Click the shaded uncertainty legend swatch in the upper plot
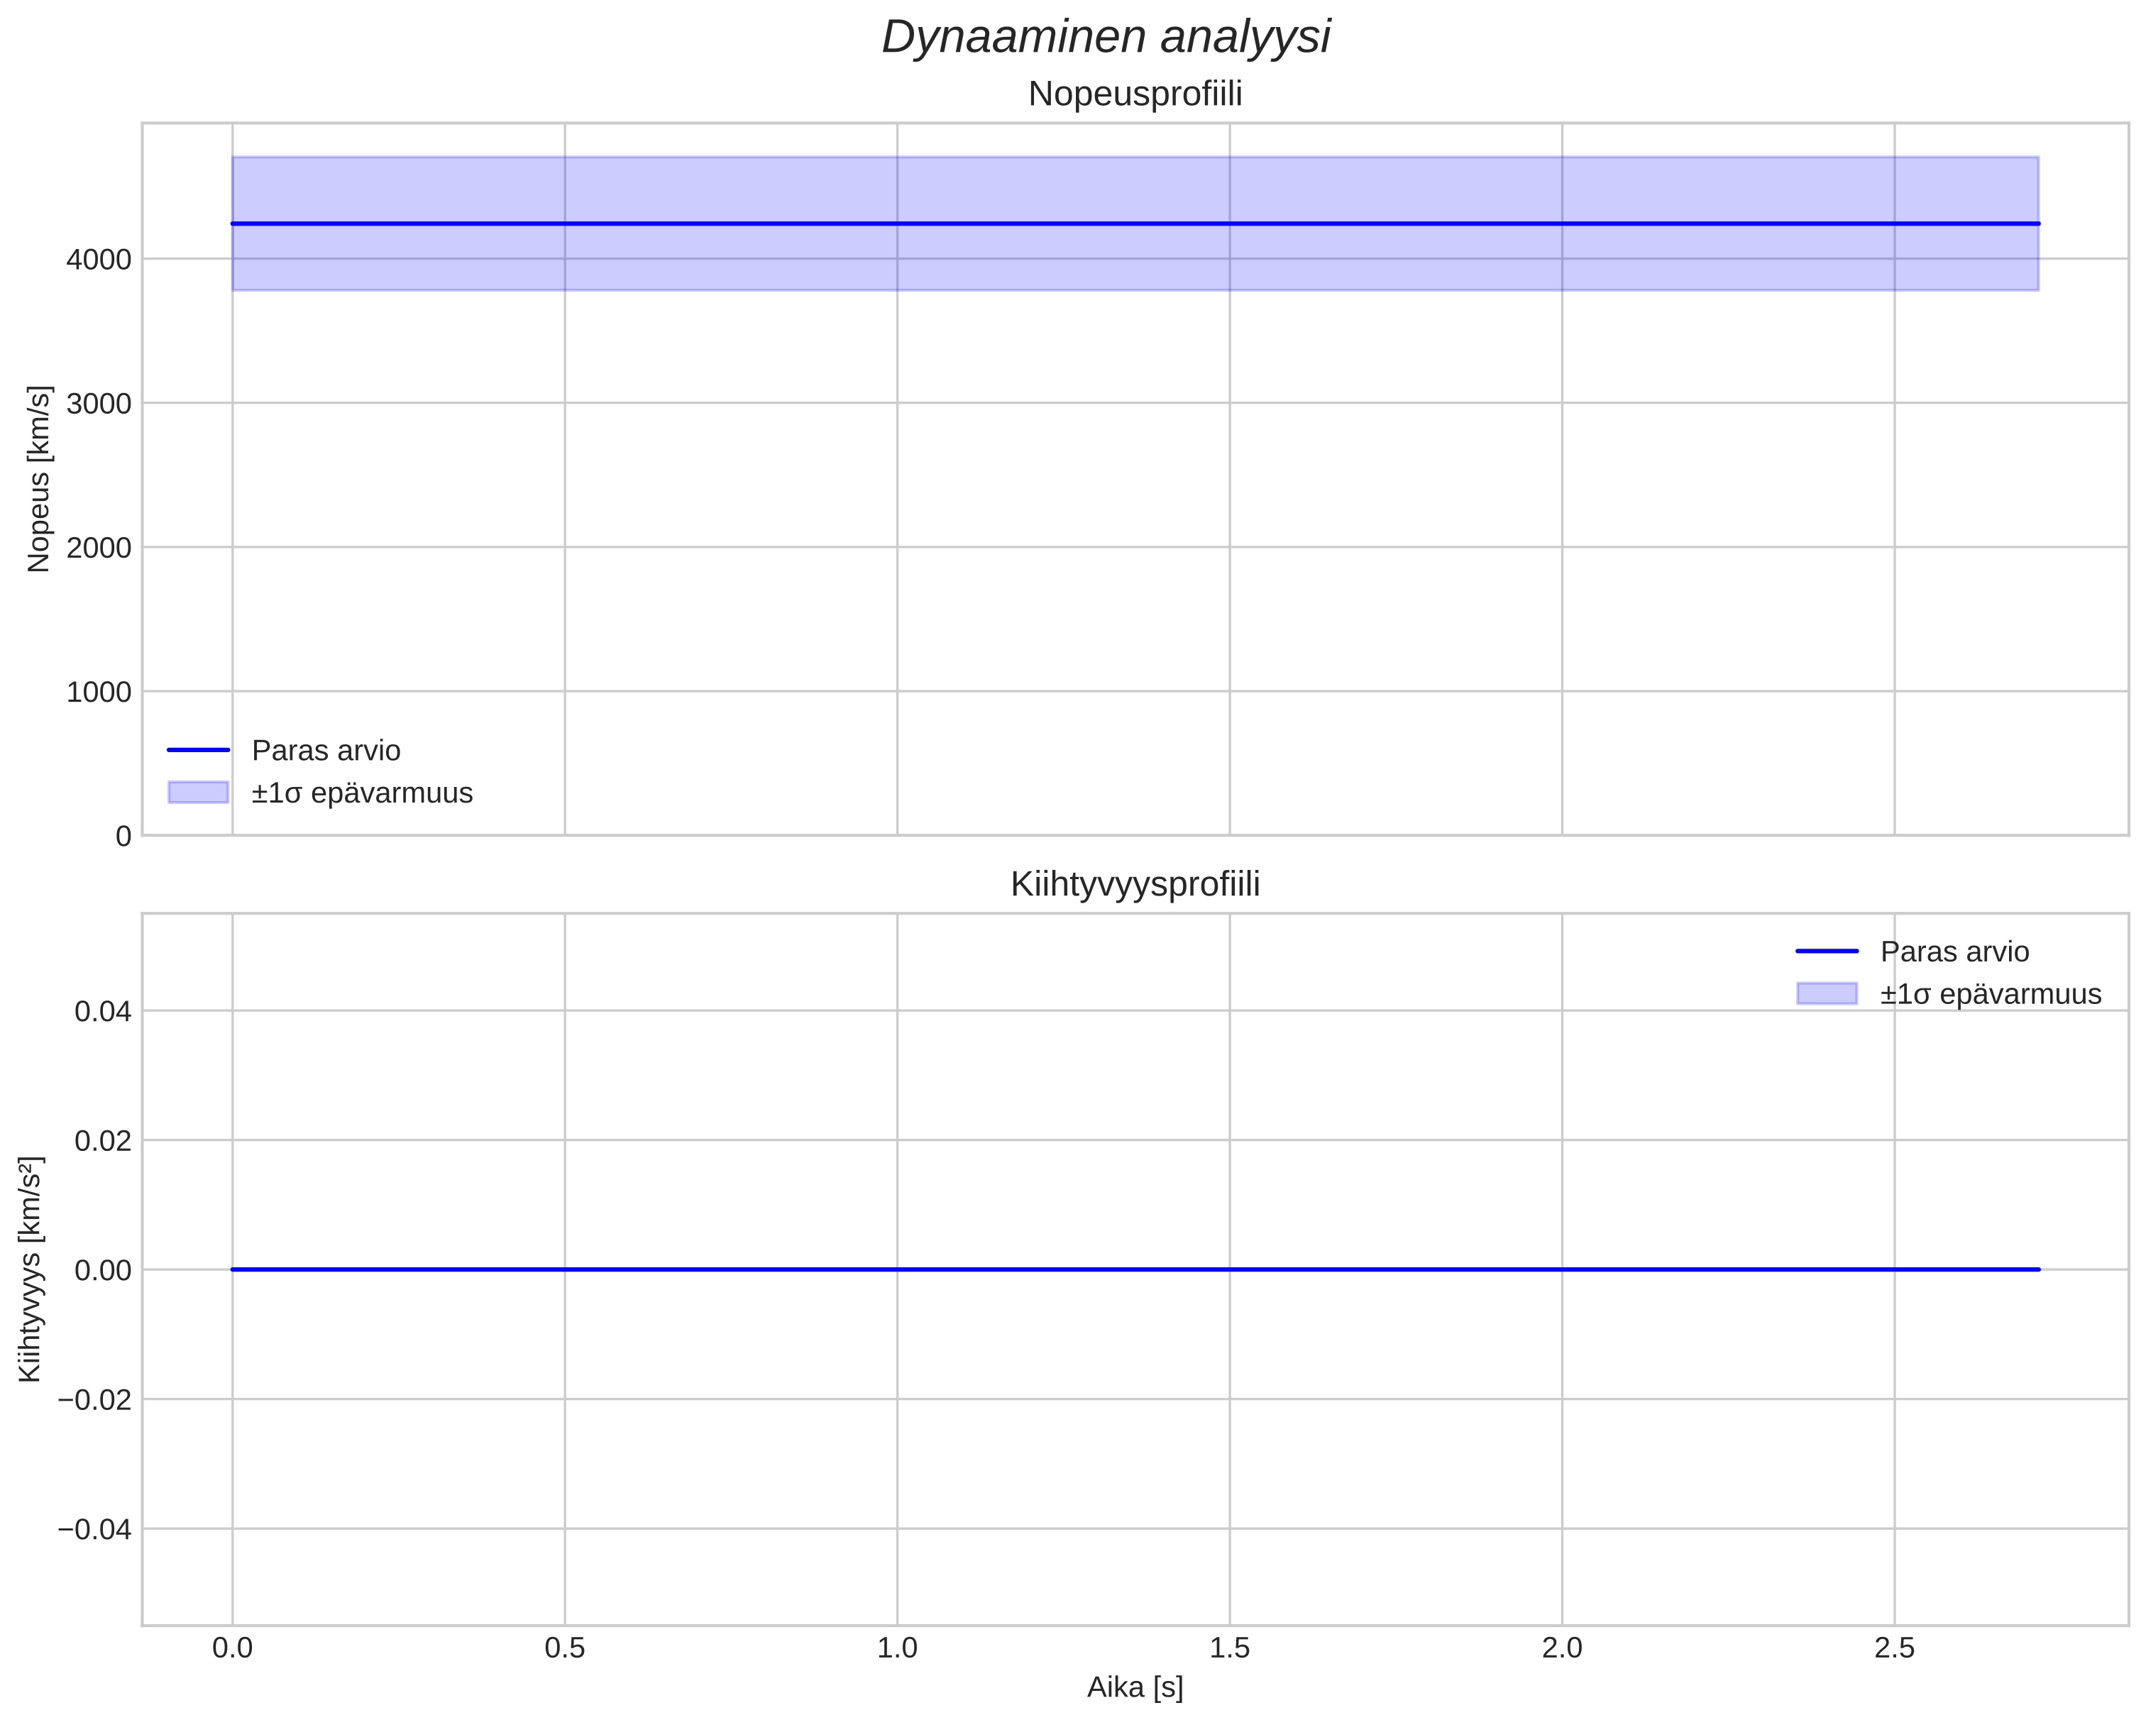2146x1720 pixels. point(198,793)
